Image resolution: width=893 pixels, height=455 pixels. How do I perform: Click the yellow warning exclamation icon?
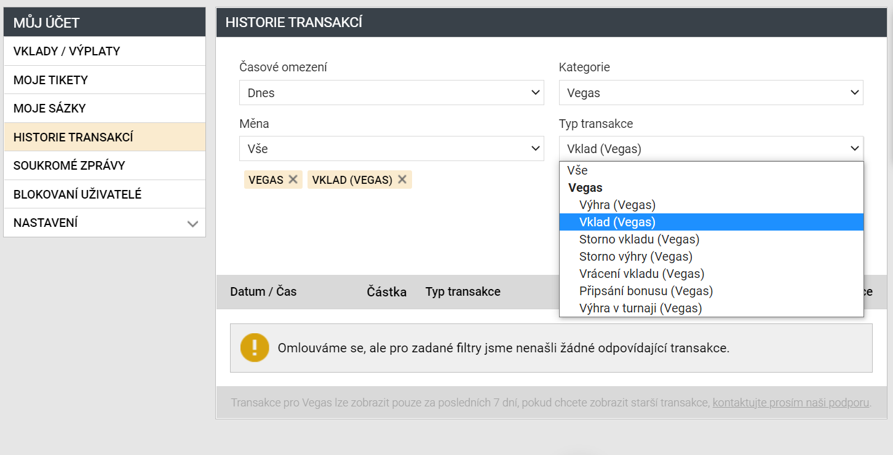coord(255,347)
